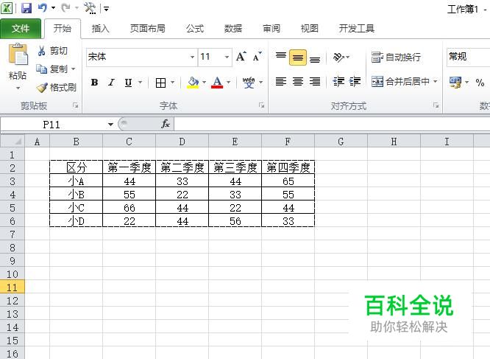This screenshot has width=490, height=359.
Task: Decrease indent icon
Action: pyautogui.click(x=338, y=82)
